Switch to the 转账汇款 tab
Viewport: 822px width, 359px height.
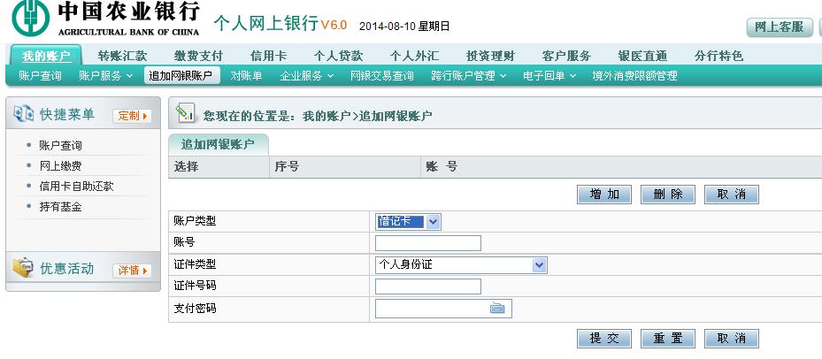point(122,56)
